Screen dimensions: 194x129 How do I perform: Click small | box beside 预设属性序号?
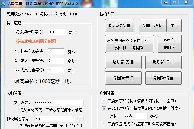pos(79,119)
